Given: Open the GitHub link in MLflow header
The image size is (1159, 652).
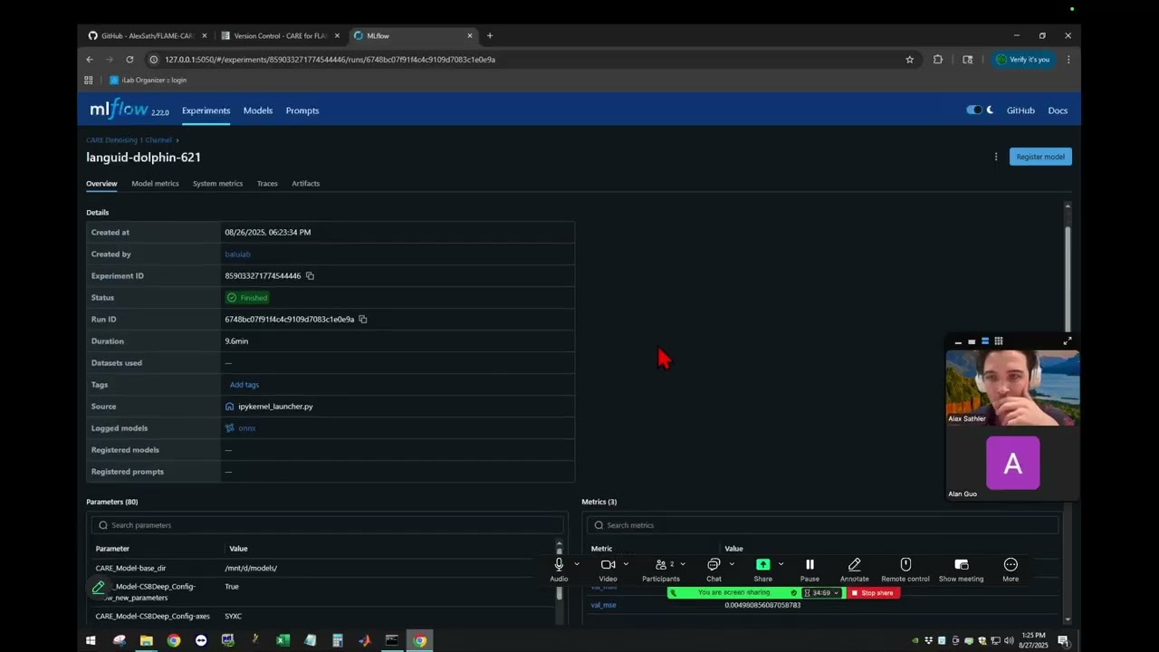Looking at the screenshot, I should pos(1020,110).
